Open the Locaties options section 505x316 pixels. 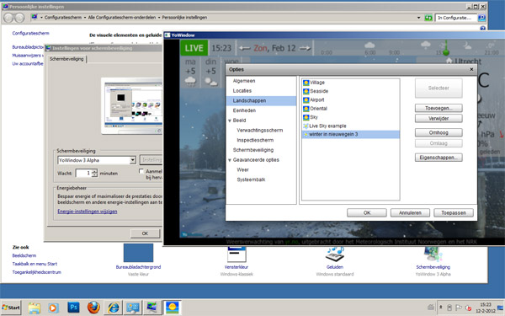[242, 91]
